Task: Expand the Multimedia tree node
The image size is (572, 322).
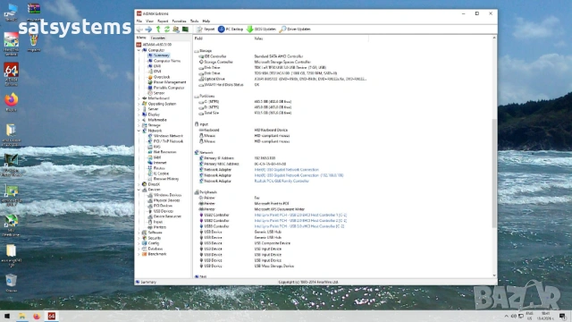Action: point(139,120)
